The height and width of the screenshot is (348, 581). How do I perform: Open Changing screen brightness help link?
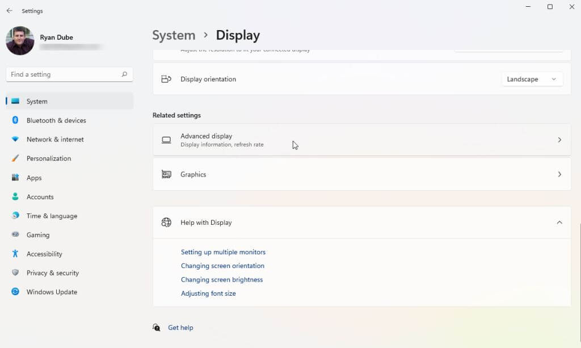tap(222, 280)
